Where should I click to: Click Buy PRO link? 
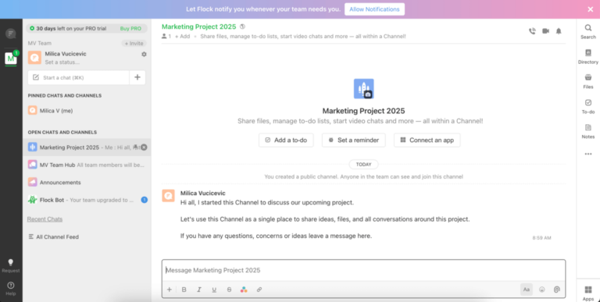pyautogui.click(x=130, y=28)
